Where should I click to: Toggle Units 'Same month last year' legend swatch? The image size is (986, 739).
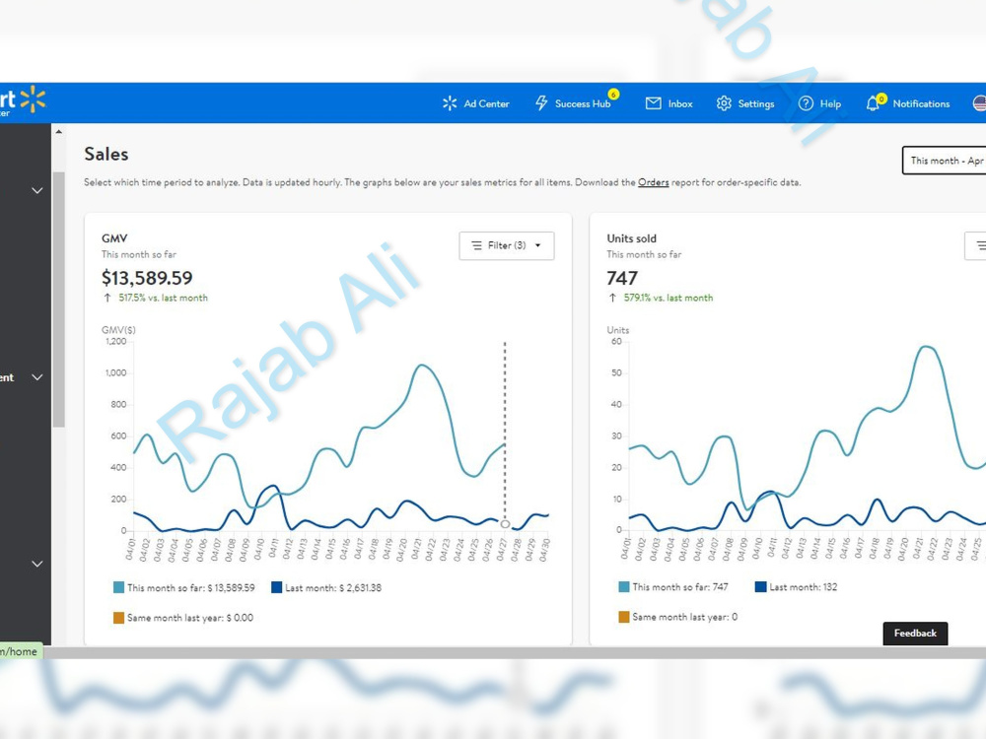[x=624, y=617]
